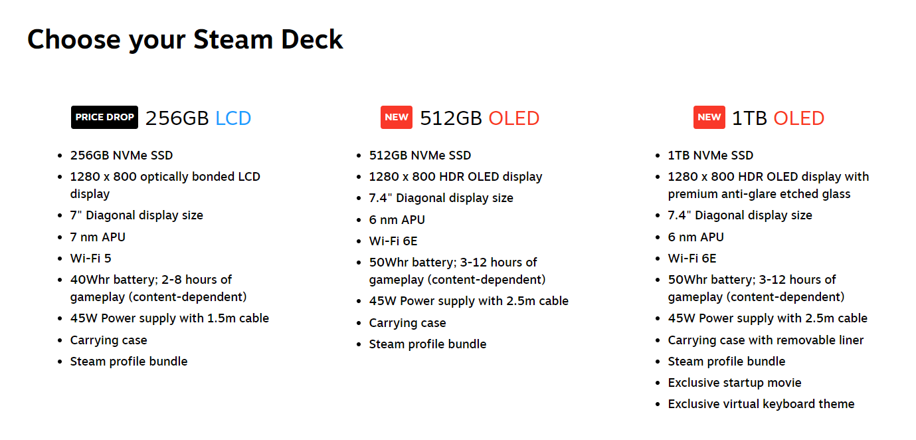Click the 256GB NVMe SSD spec
Viewport: 916px width, 440px height.
[122, 156]
